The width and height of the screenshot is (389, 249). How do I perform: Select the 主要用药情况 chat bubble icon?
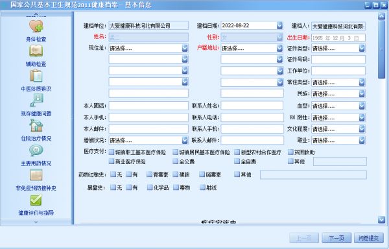[36, 150]
